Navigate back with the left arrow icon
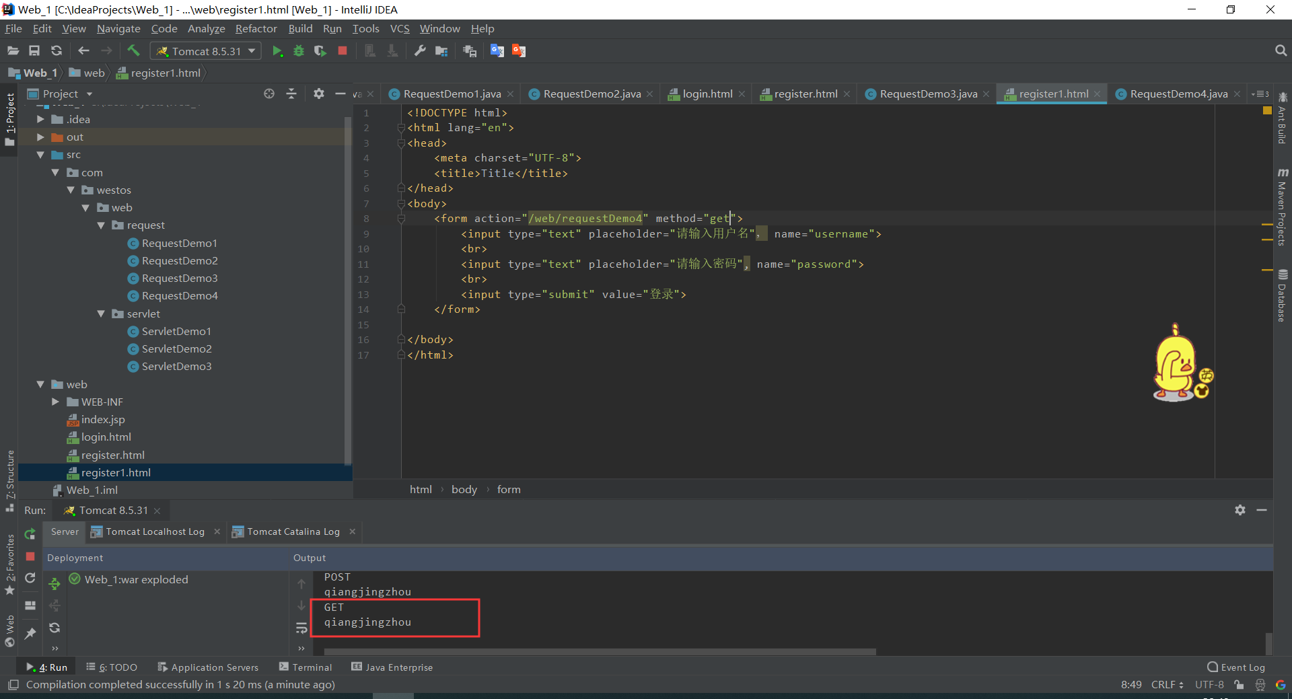 (83, 51)
